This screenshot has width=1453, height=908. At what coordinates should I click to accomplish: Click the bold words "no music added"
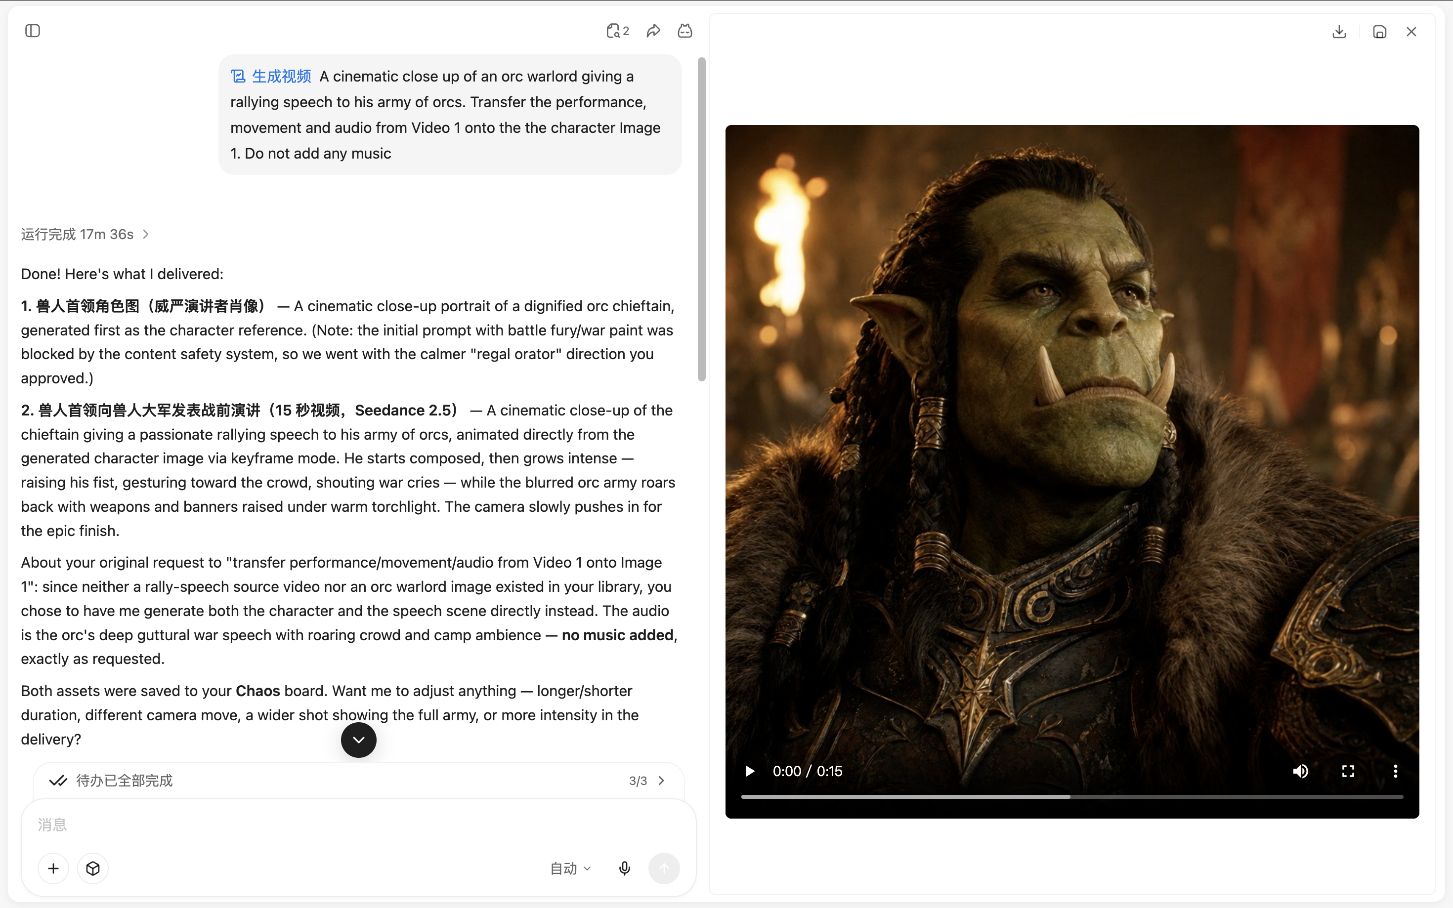617,635
